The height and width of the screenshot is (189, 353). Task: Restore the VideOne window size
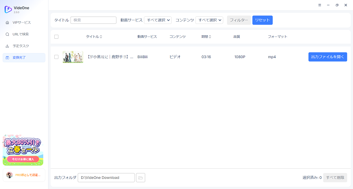click(x=337, y=5)
